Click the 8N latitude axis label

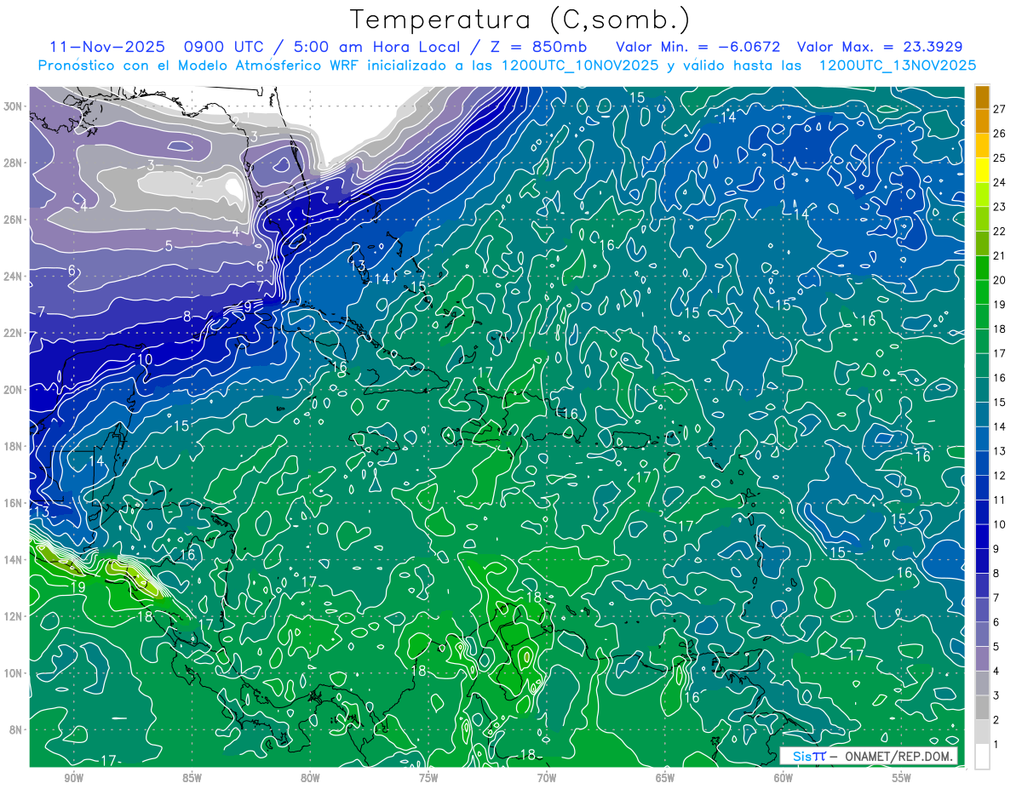coord(17,730)
